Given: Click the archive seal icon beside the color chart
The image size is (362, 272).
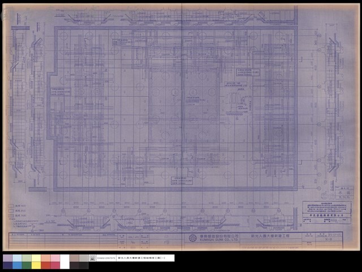Looking at the screenshot, I should tap(92, 258).
